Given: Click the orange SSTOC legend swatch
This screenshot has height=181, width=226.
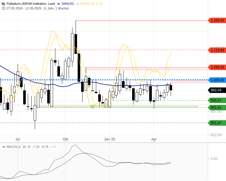Looking at the screenshot, I should (x=78, y=4).
